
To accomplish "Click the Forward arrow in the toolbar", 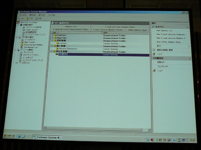I will (x=23, y=19).
